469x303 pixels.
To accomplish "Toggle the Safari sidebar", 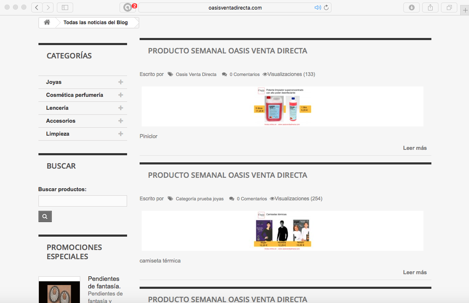I will click(x=65, y=8).
